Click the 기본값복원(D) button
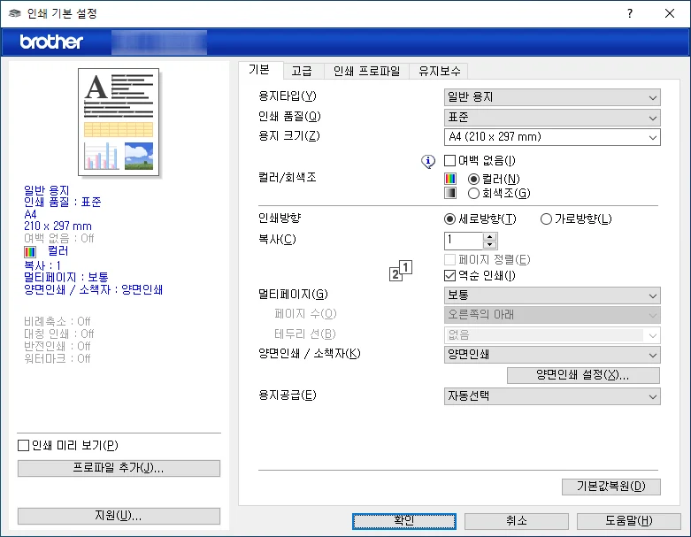 [611, 487]
